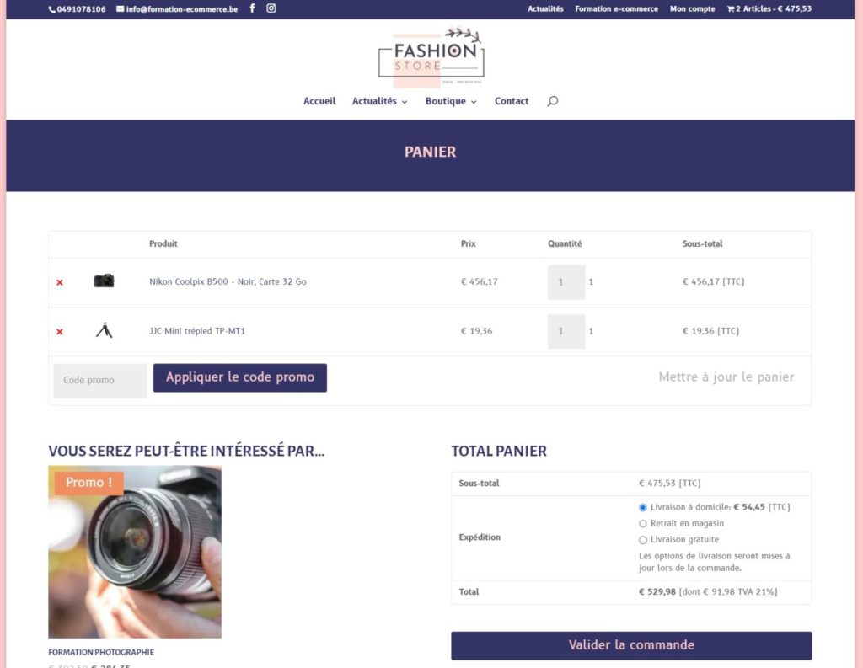Screen dimensions: 863x668
Task: Open the Facebook page icon
Action: point(252,8)
